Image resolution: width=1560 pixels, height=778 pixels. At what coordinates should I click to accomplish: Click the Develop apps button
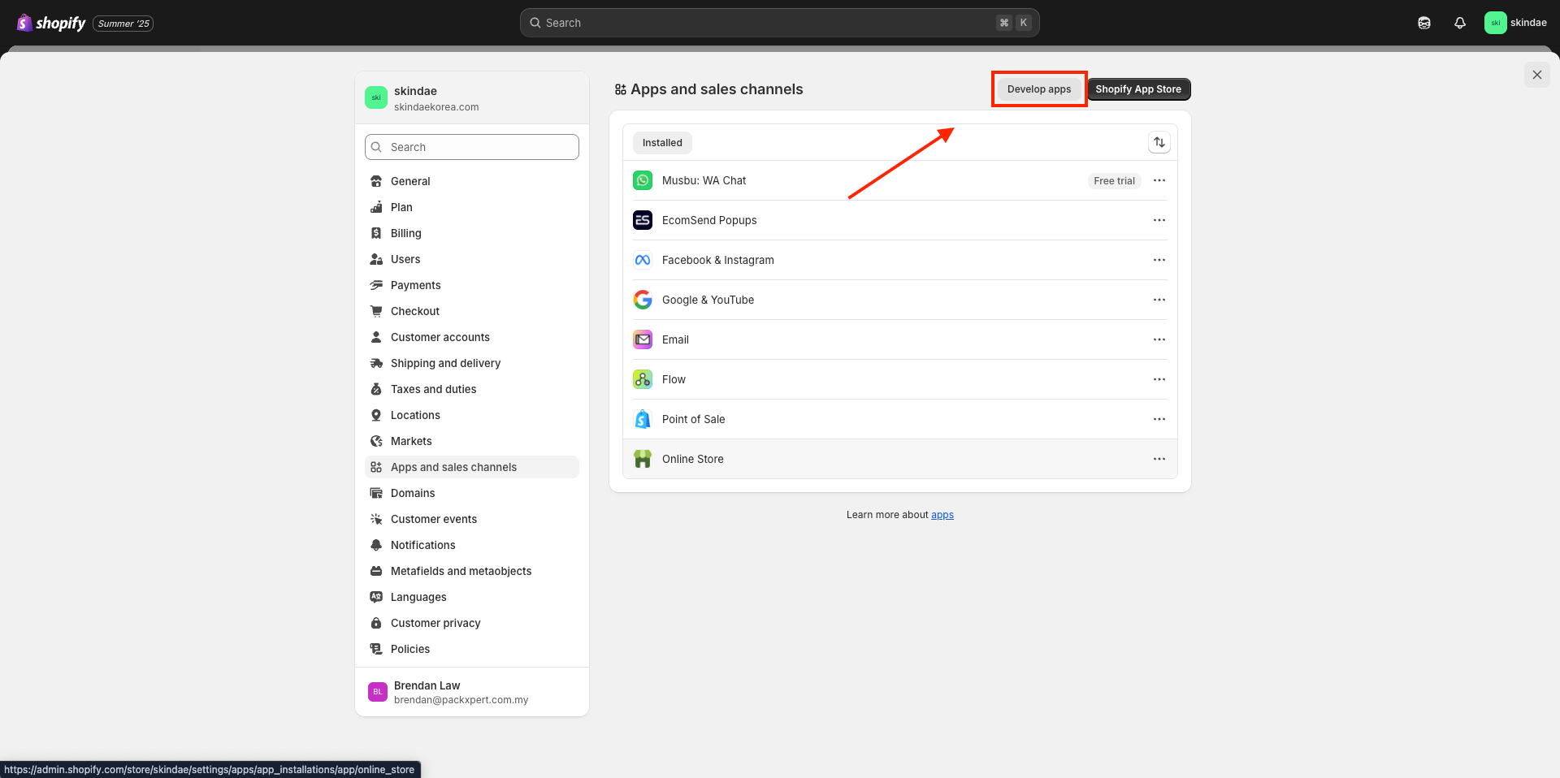[1039, 89]
